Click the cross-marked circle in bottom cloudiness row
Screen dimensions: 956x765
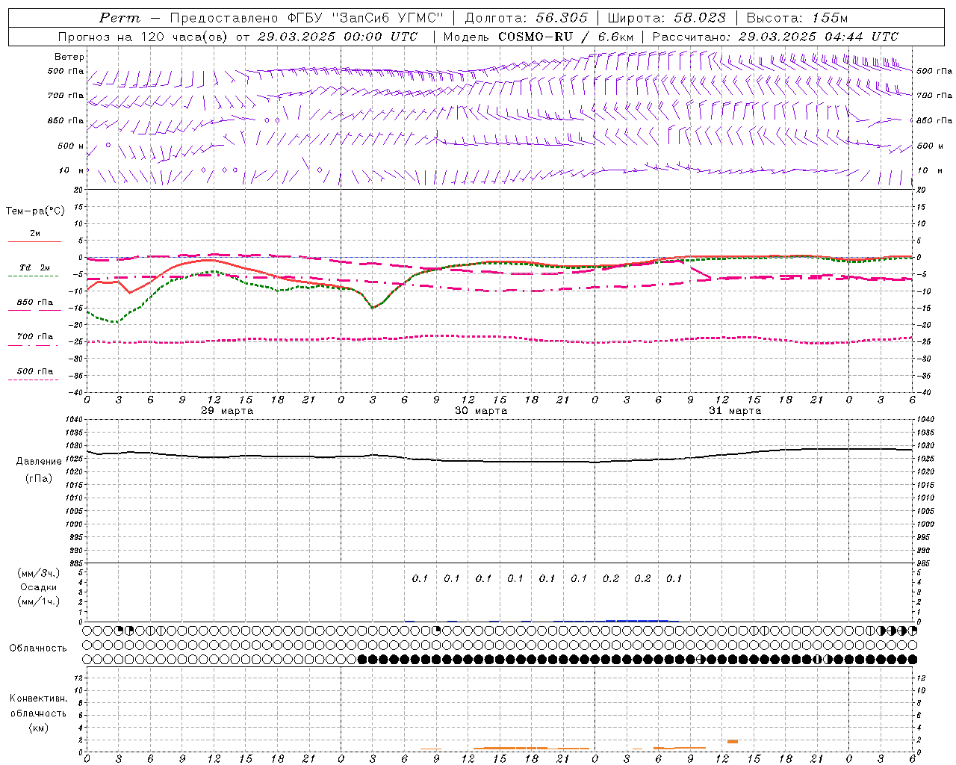point(700,660)
